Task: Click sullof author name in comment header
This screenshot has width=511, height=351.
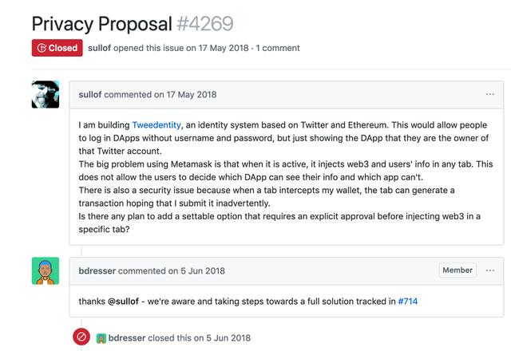Action: pyautogui.click(x=90, y=95)
